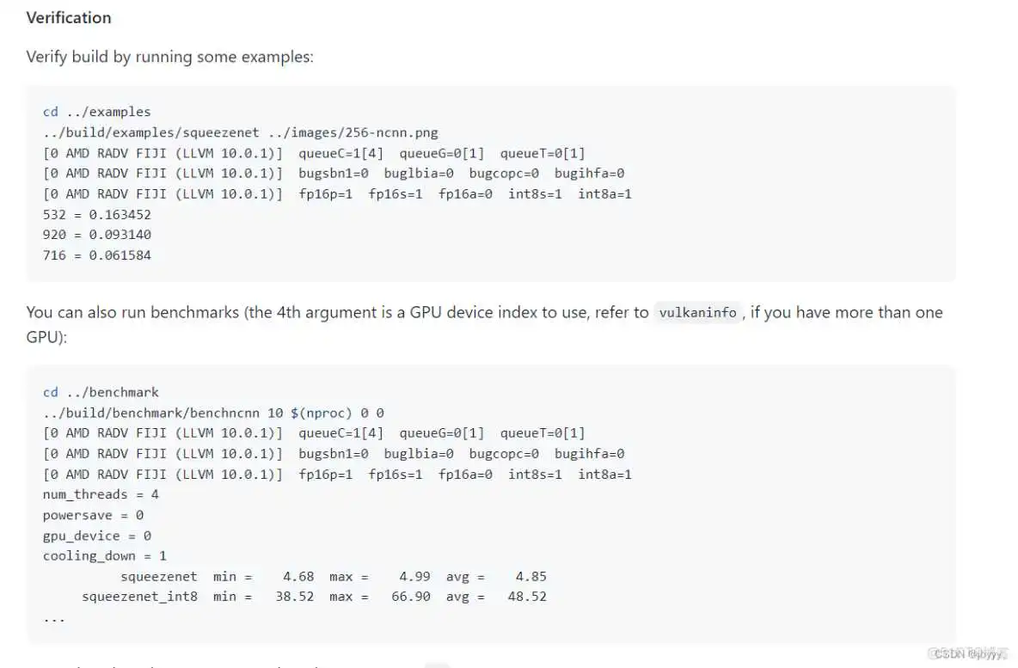Click the "You can also run benchmarks" sentence
1018x668 pixels.
337,313
